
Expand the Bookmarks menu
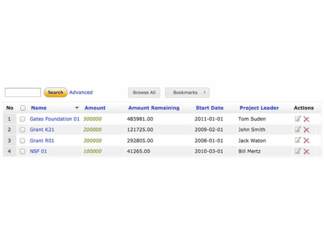(187, 93)
